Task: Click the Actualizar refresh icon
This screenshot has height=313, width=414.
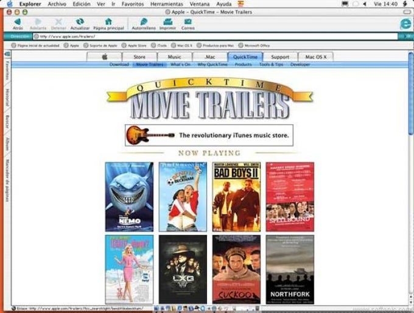Action: 80,21
